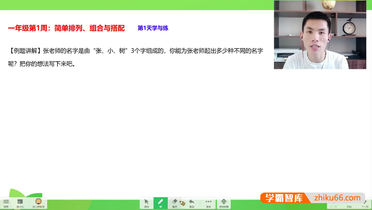This screenshot has width=372, height=210.
Task: Open the hamburger menu in bottom-left toolbar
Action: point(6,203)
